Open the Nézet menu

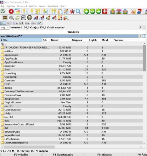pyautogui.click(x=42, y=6)
